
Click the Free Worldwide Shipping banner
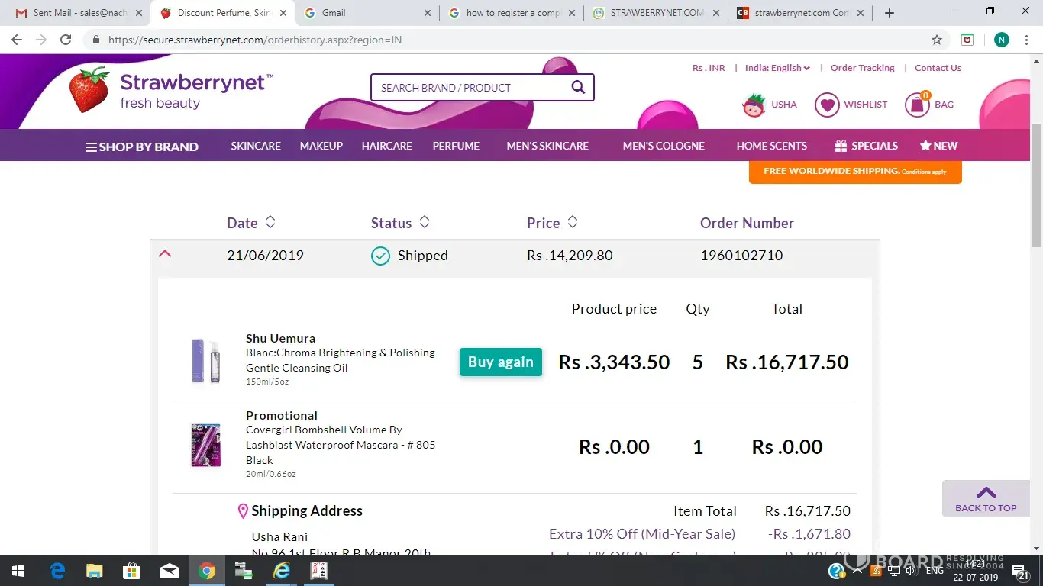pyautogui.click(x=855, y=172)
